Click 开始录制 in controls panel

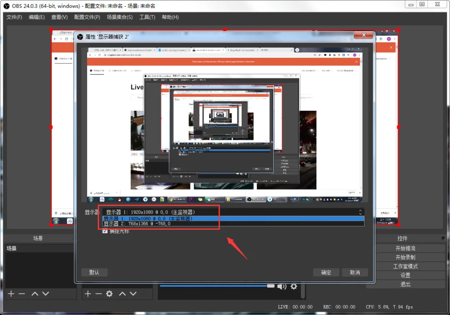click(405, 257)
